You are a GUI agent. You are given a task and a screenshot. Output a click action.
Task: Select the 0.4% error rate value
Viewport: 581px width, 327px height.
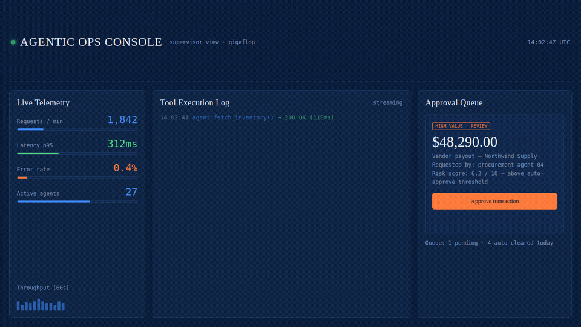tap(126, 168)
